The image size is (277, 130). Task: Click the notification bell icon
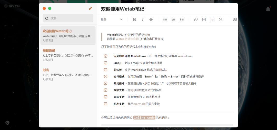click(268, 9)
